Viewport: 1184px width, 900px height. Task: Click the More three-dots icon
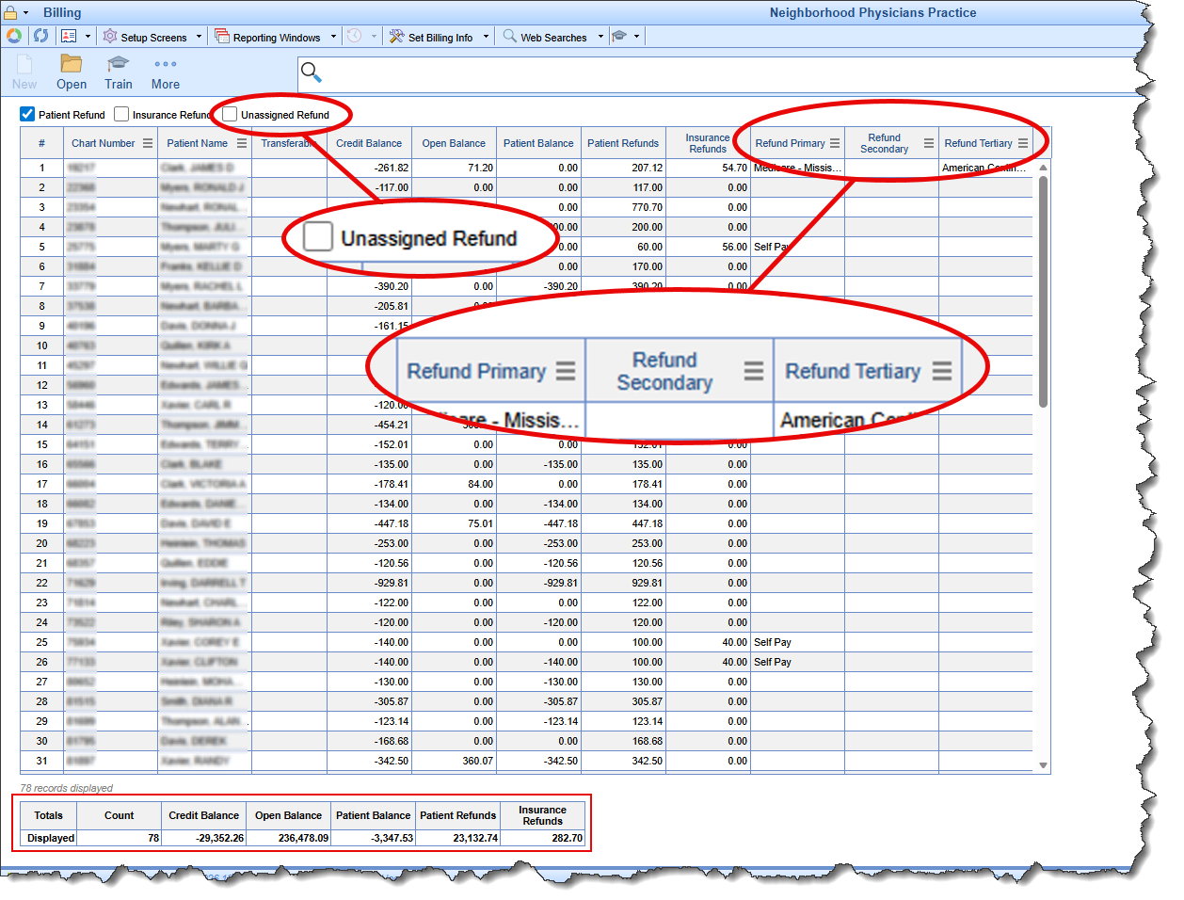tap(166, 64)
